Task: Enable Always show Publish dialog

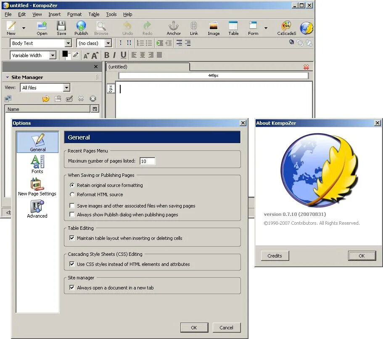Action: [x=72, y=215]
